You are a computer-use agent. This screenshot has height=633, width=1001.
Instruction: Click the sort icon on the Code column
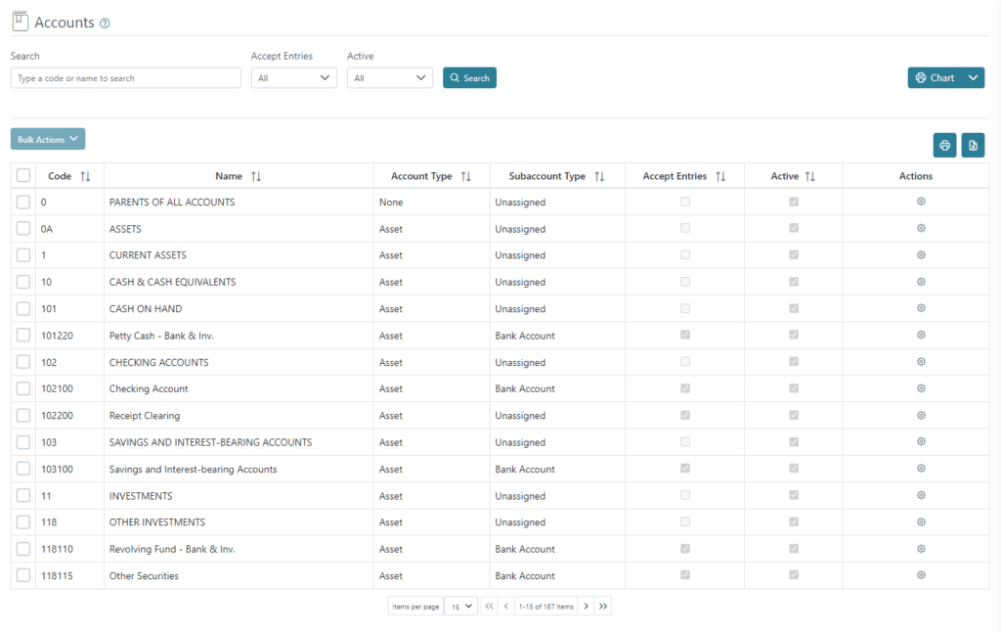(86, 175)
